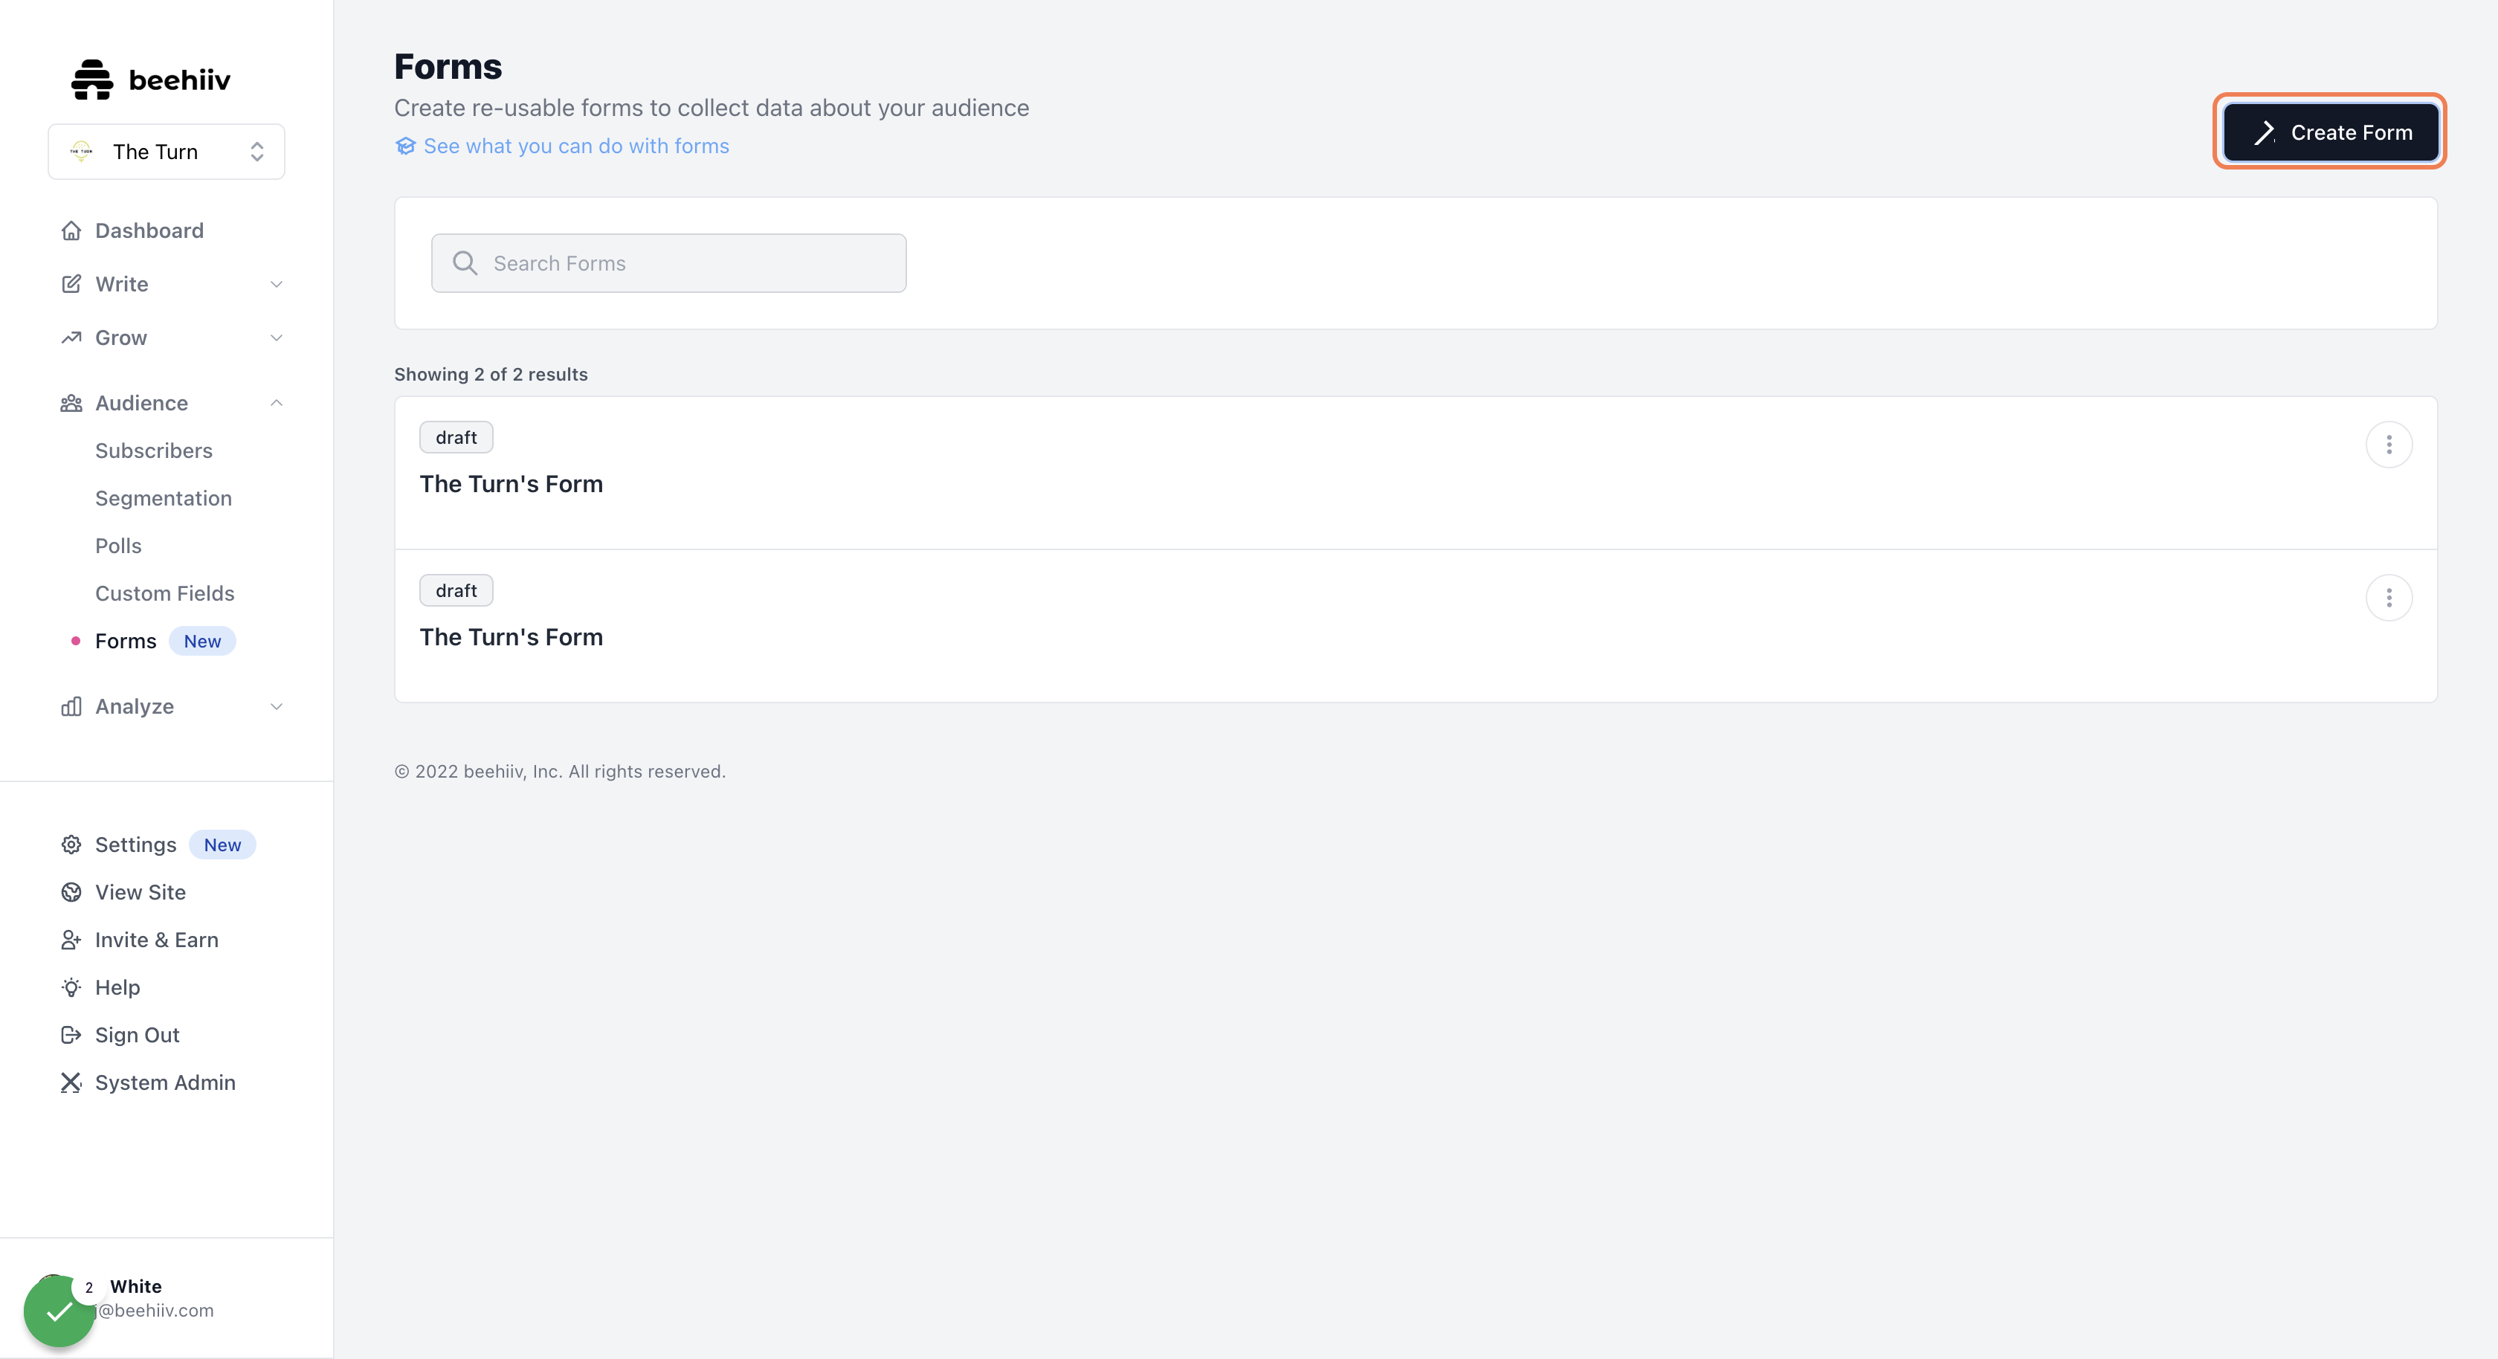This screenshot has width=2498, height=1359.
Task: Go to Subscribers page
Action: tap(153, 451)
